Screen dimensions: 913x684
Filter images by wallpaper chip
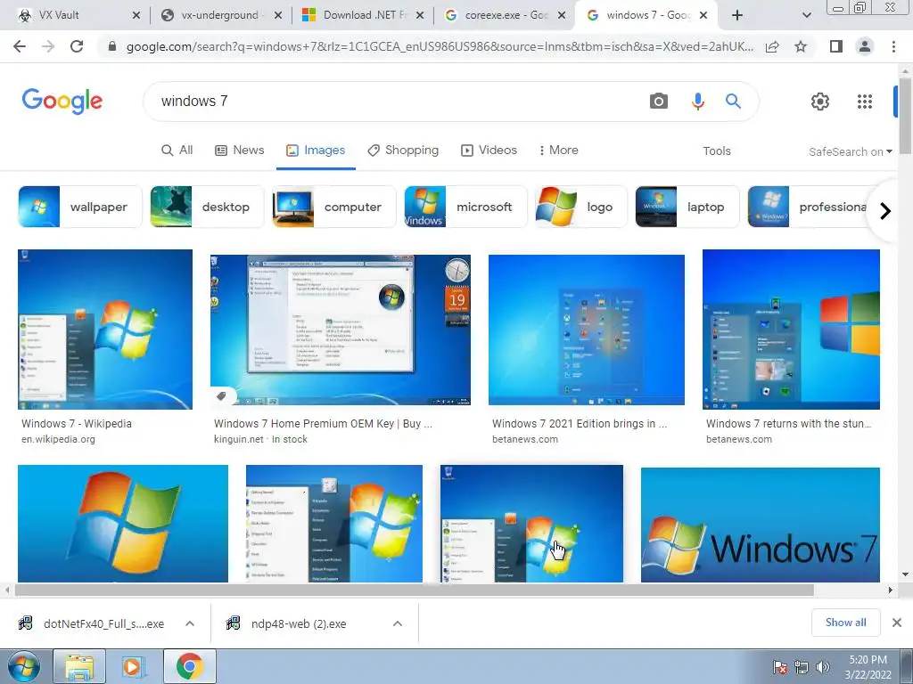coord(79,207)
